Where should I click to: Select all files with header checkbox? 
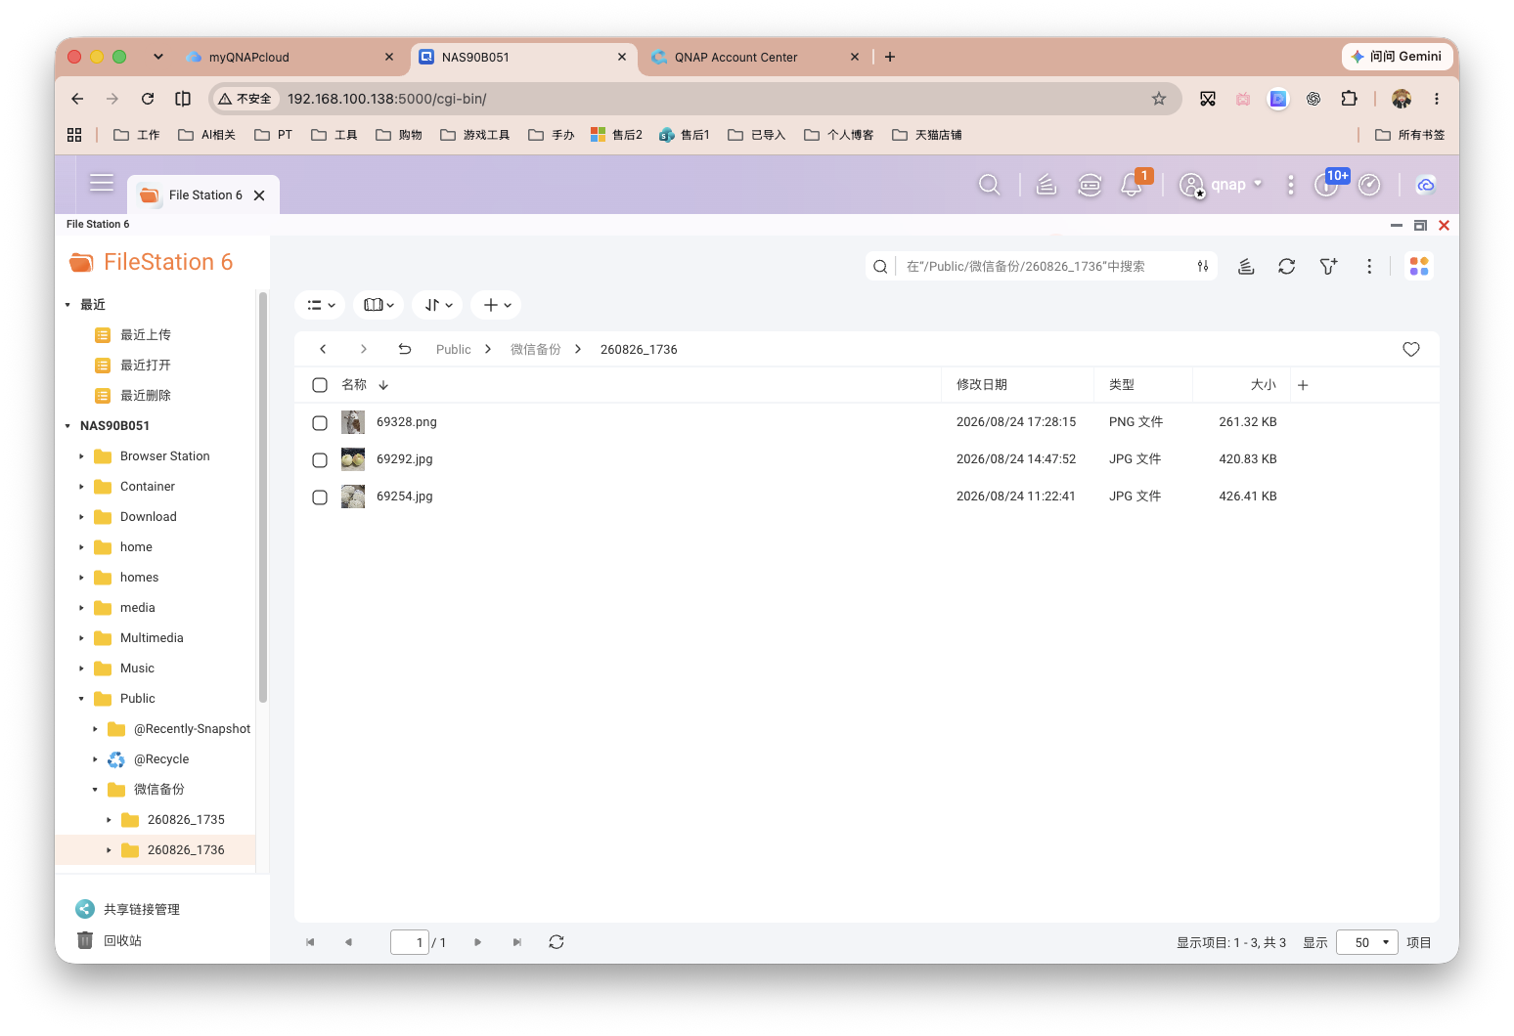tap(320, 385)
